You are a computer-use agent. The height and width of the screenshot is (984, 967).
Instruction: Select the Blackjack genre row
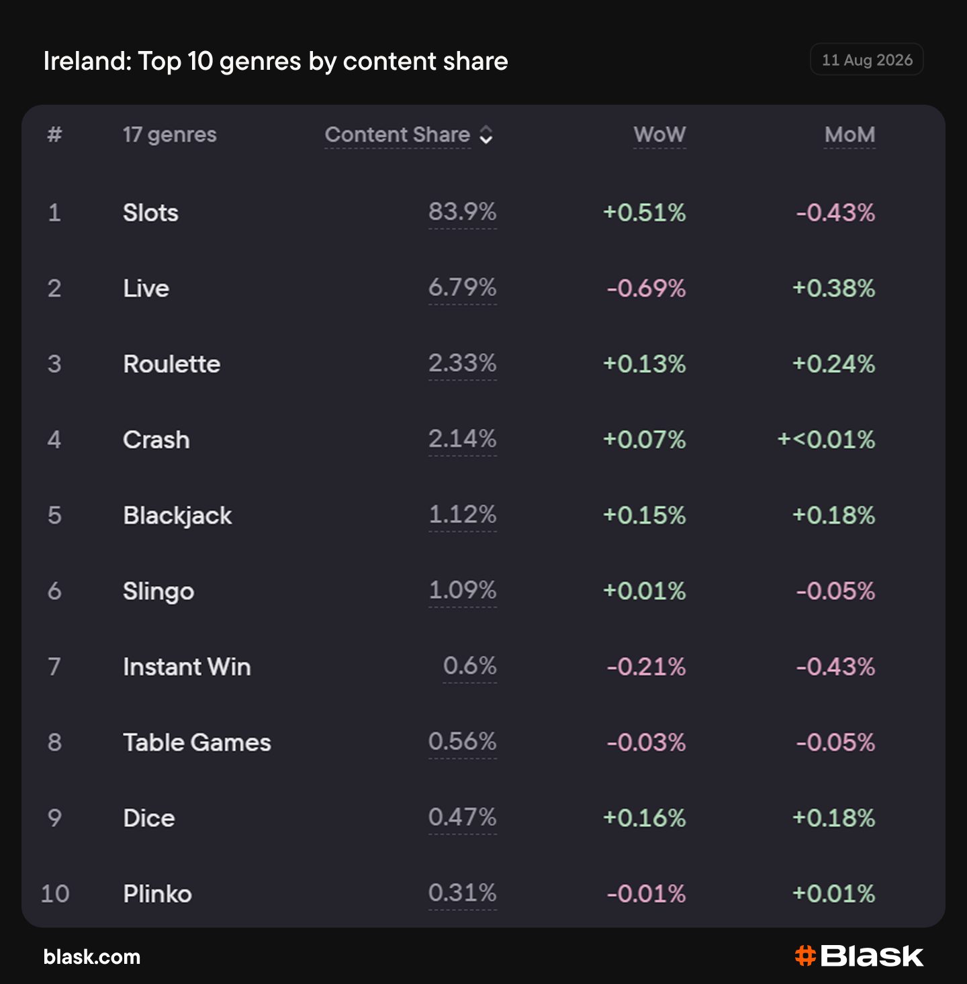483,515
